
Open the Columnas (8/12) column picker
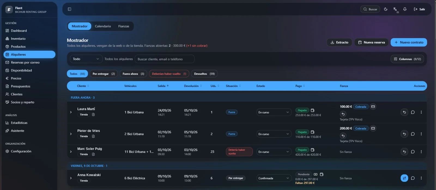coord(407,59)
